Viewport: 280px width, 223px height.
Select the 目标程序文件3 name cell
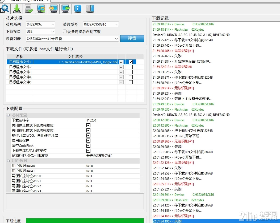(x=20, y=72)
